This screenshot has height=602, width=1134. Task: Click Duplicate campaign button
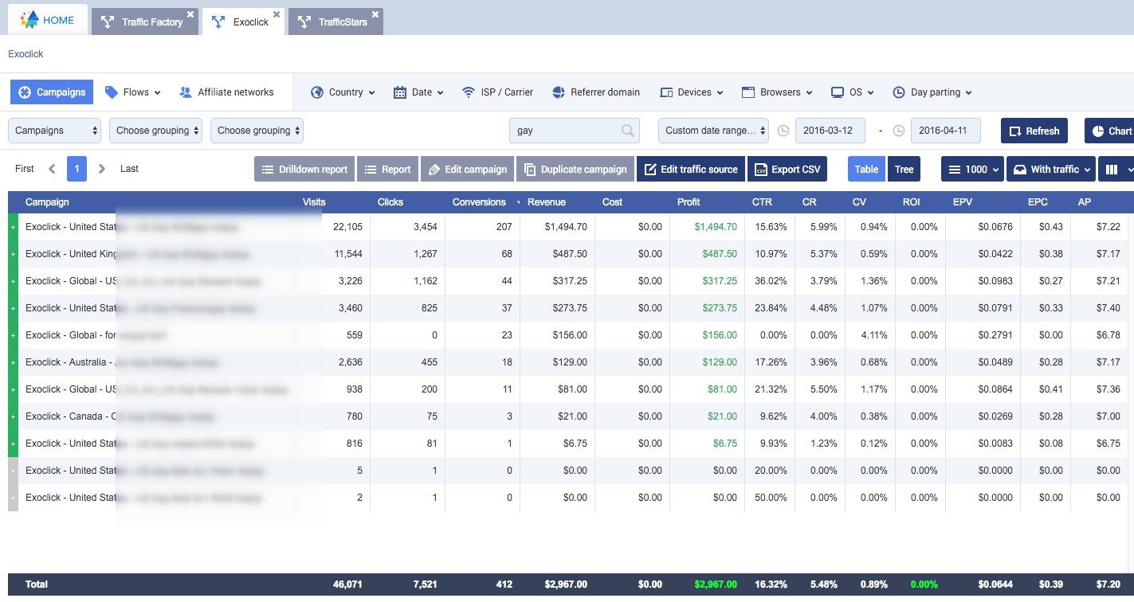[x=575, y=169]
